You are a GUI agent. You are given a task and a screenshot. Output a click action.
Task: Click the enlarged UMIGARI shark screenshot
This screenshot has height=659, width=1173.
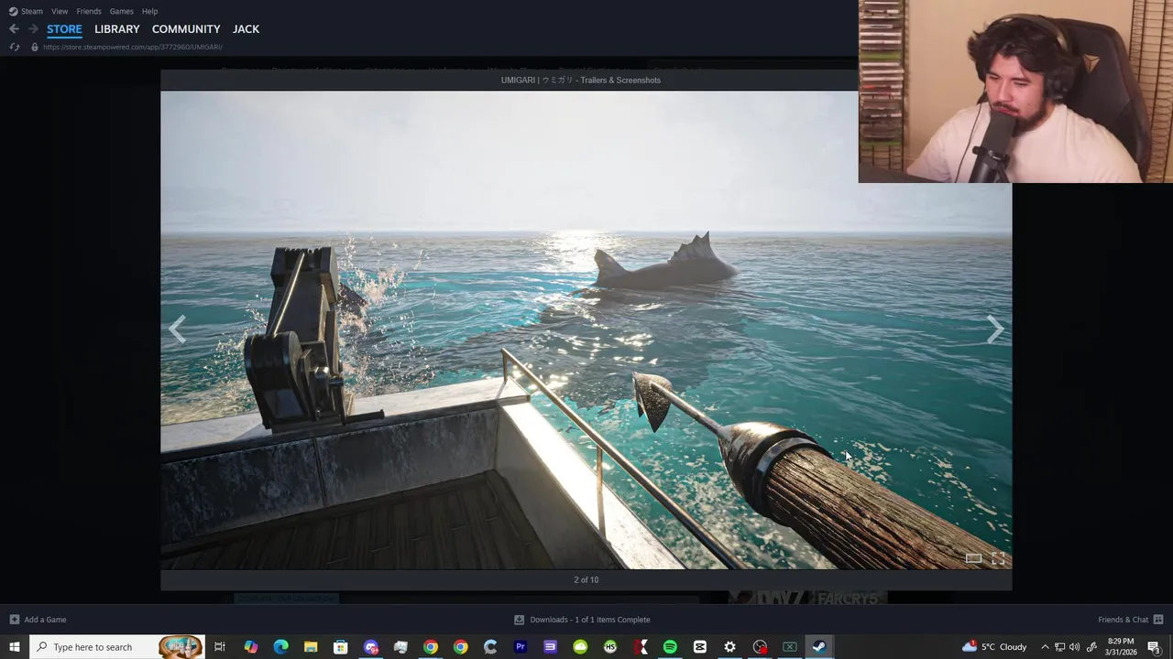586,329
